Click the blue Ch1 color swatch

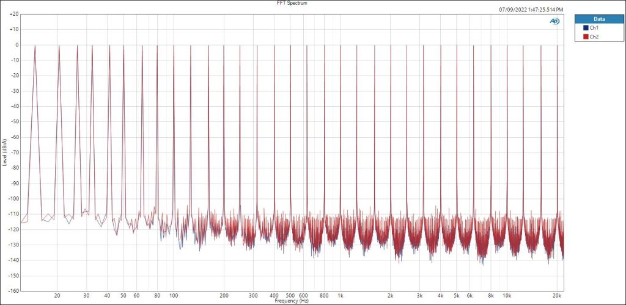(x=585, y=28)
